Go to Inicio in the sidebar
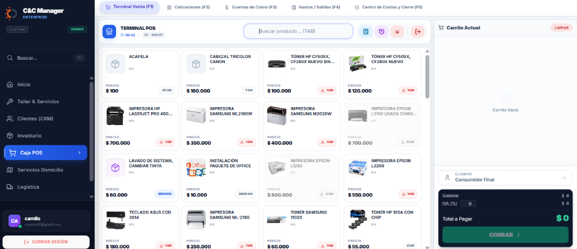Screen dimensions: 577x249 (x=45, y=85)
